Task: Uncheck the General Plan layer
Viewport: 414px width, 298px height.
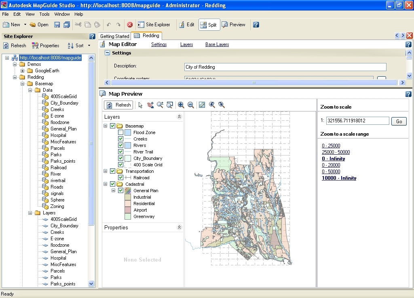Action: [x=120, y=191]
